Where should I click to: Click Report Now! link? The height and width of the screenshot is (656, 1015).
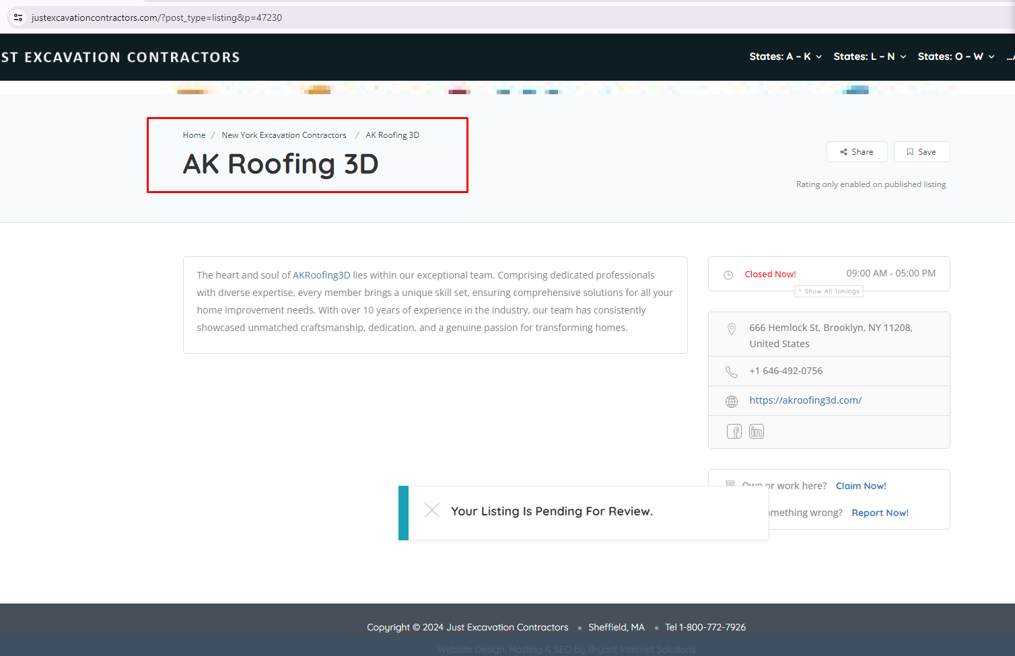pyautogui.click(x=880, y=513)
